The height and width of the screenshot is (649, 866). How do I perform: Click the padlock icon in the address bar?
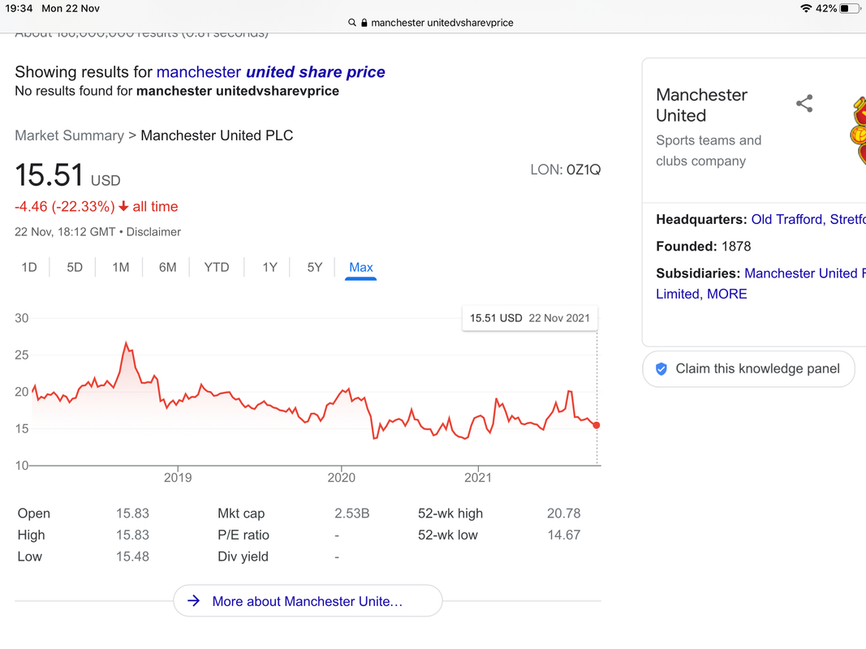tap(364, 23)
